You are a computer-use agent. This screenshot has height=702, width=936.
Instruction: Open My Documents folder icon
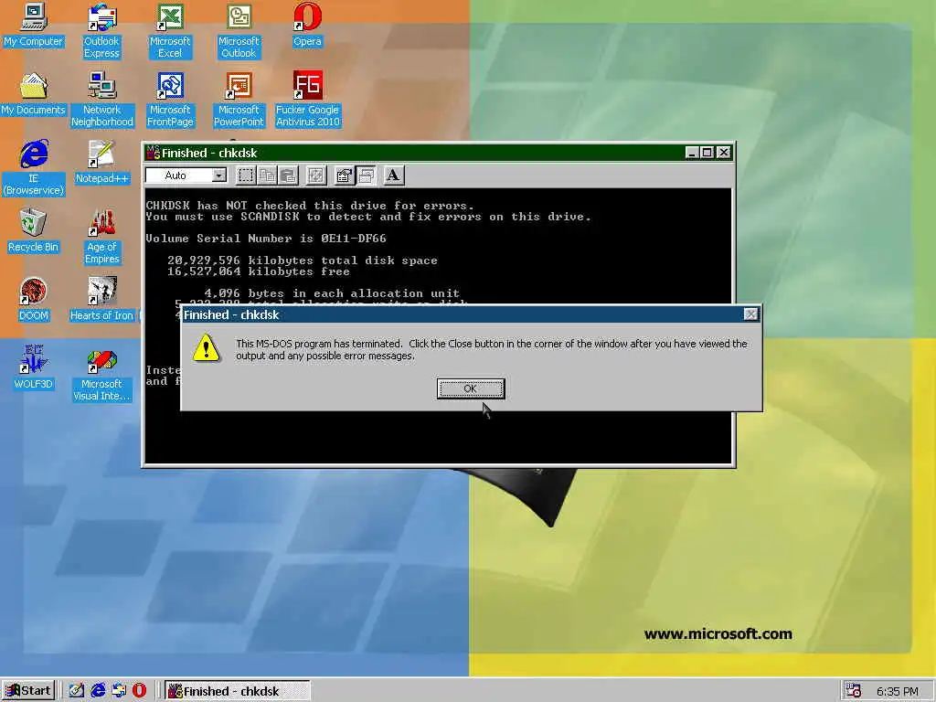[34, 93]
